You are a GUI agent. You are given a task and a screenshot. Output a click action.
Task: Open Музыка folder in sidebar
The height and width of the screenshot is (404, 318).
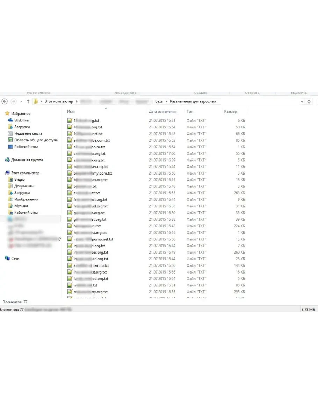[x=21, y=206]
